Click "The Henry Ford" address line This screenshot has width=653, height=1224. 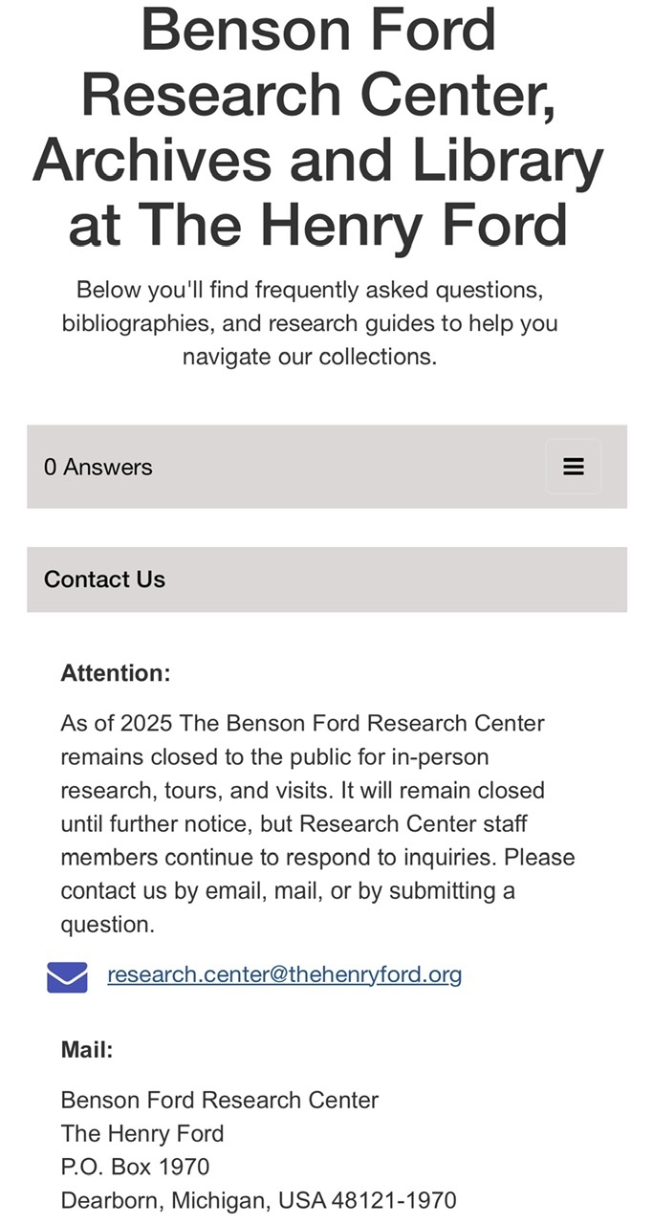pos(142,1133)
